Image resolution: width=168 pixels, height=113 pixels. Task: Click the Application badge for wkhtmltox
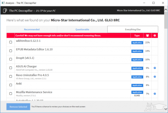pyautogui.click(x=137, y=42)
